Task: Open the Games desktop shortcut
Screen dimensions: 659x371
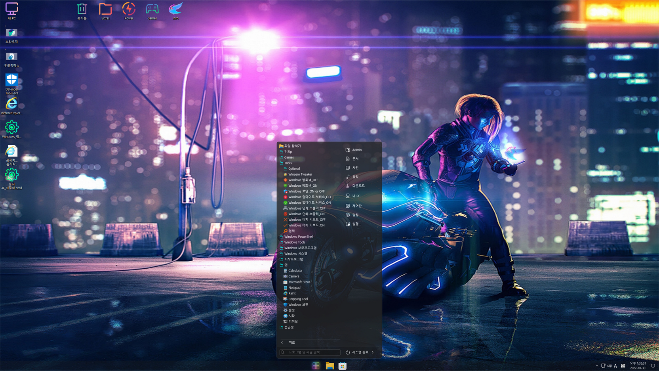Action: pyautogui.click(x=152, y=11)
